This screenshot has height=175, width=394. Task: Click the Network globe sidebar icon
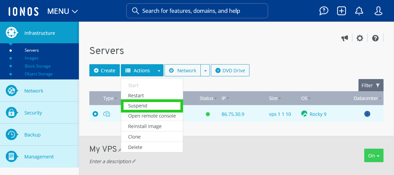[12, 91]
